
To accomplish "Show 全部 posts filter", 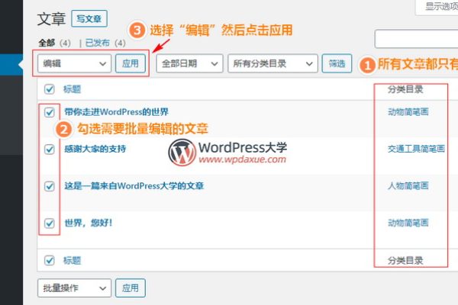I will [47, 43].
